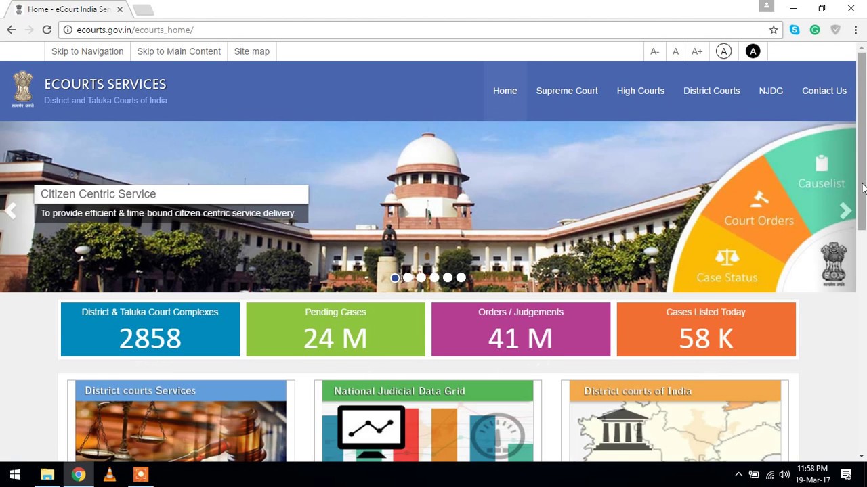The image size is (867, 487).
Task: Decrease font size with A-
Action: pyautogui.click(x=654, y=51)
